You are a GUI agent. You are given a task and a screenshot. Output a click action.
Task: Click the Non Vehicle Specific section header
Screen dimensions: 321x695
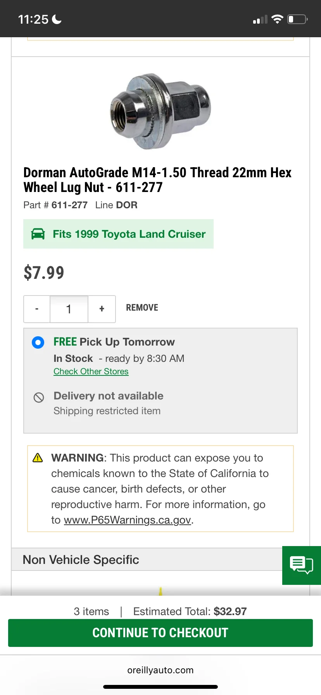(x=147, y=559)
